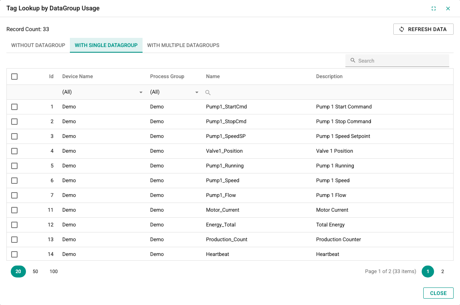The image size is (460, 305).
Task: Sort by the Id column header
Action: [51, 77]
